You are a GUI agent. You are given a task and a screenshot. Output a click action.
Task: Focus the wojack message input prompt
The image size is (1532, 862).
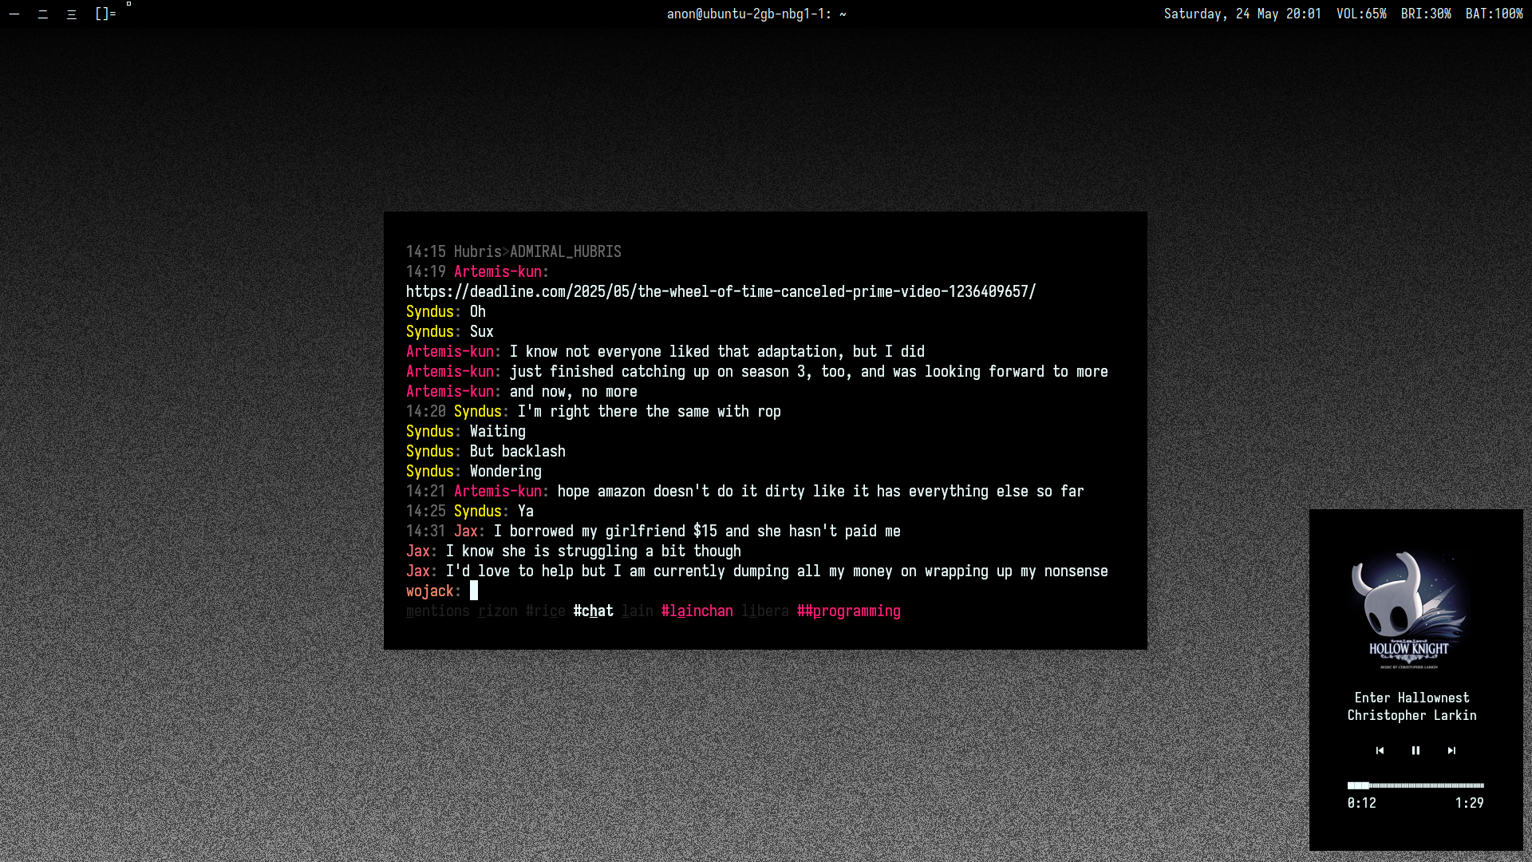473,591
